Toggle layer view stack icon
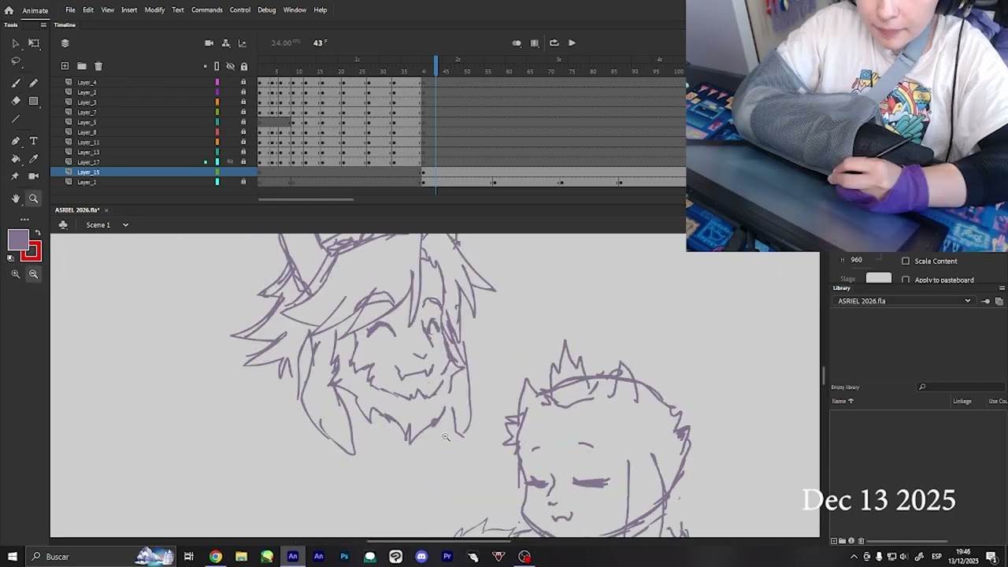 (x=65, y=43)
